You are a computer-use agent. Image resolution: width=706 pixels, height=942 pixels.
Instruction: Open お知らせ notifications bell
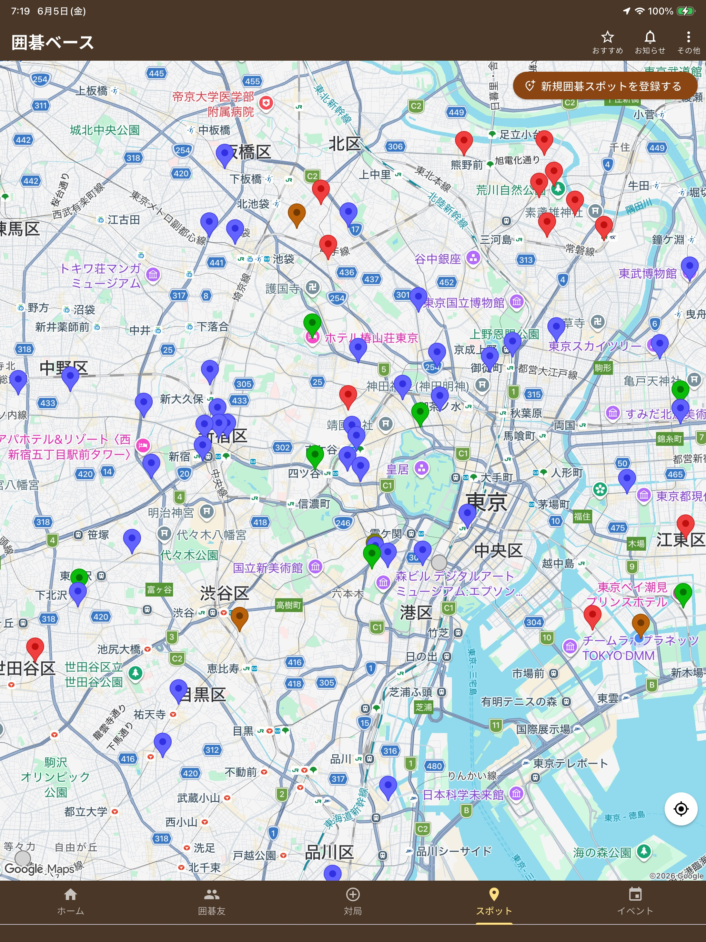(x=650, y=42)
